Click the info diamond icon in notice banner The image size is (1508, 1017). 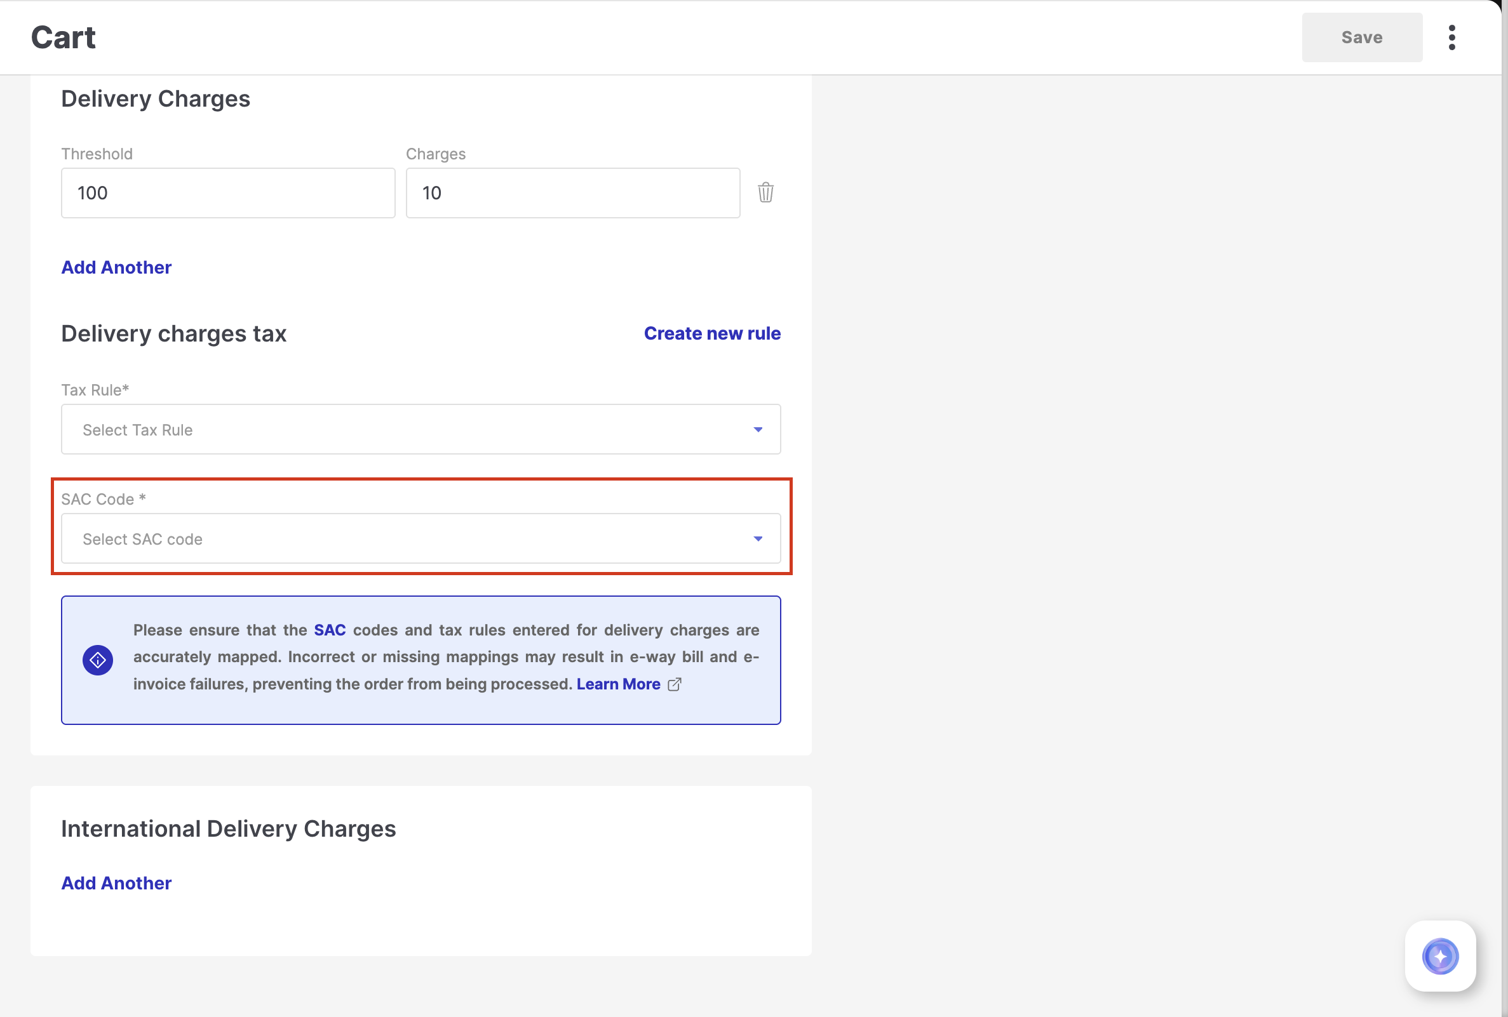click(98, 660)
